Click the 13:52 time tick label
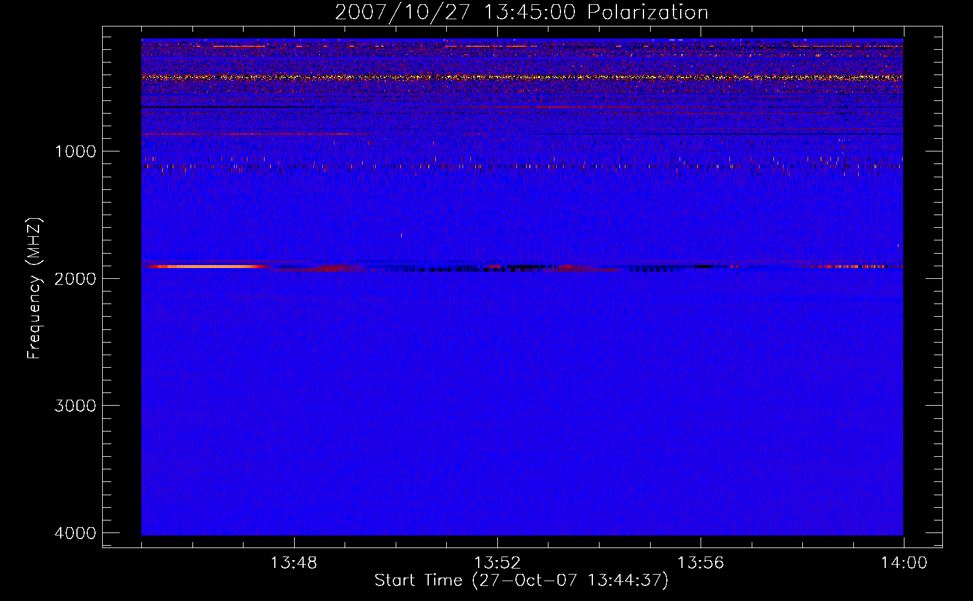 pos(497,563)
